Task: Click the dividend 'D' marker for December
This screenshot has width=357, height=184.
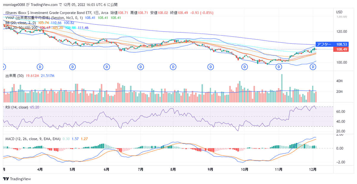Action: tap(313, 67)
